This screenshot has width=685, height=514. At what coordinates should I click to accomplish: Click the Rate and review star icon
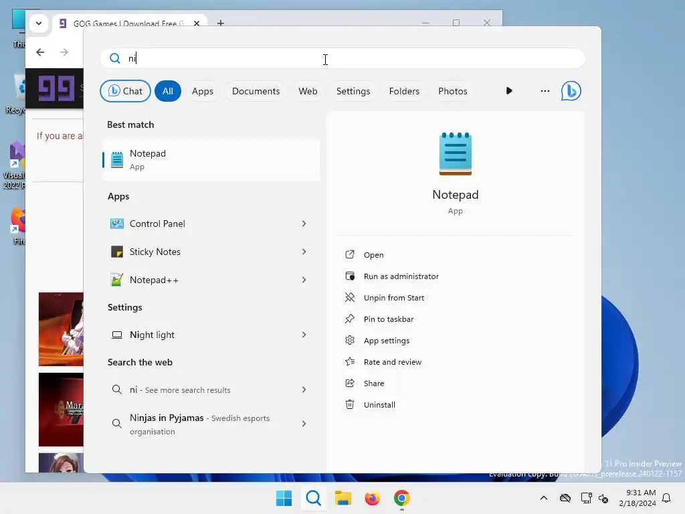349,361
